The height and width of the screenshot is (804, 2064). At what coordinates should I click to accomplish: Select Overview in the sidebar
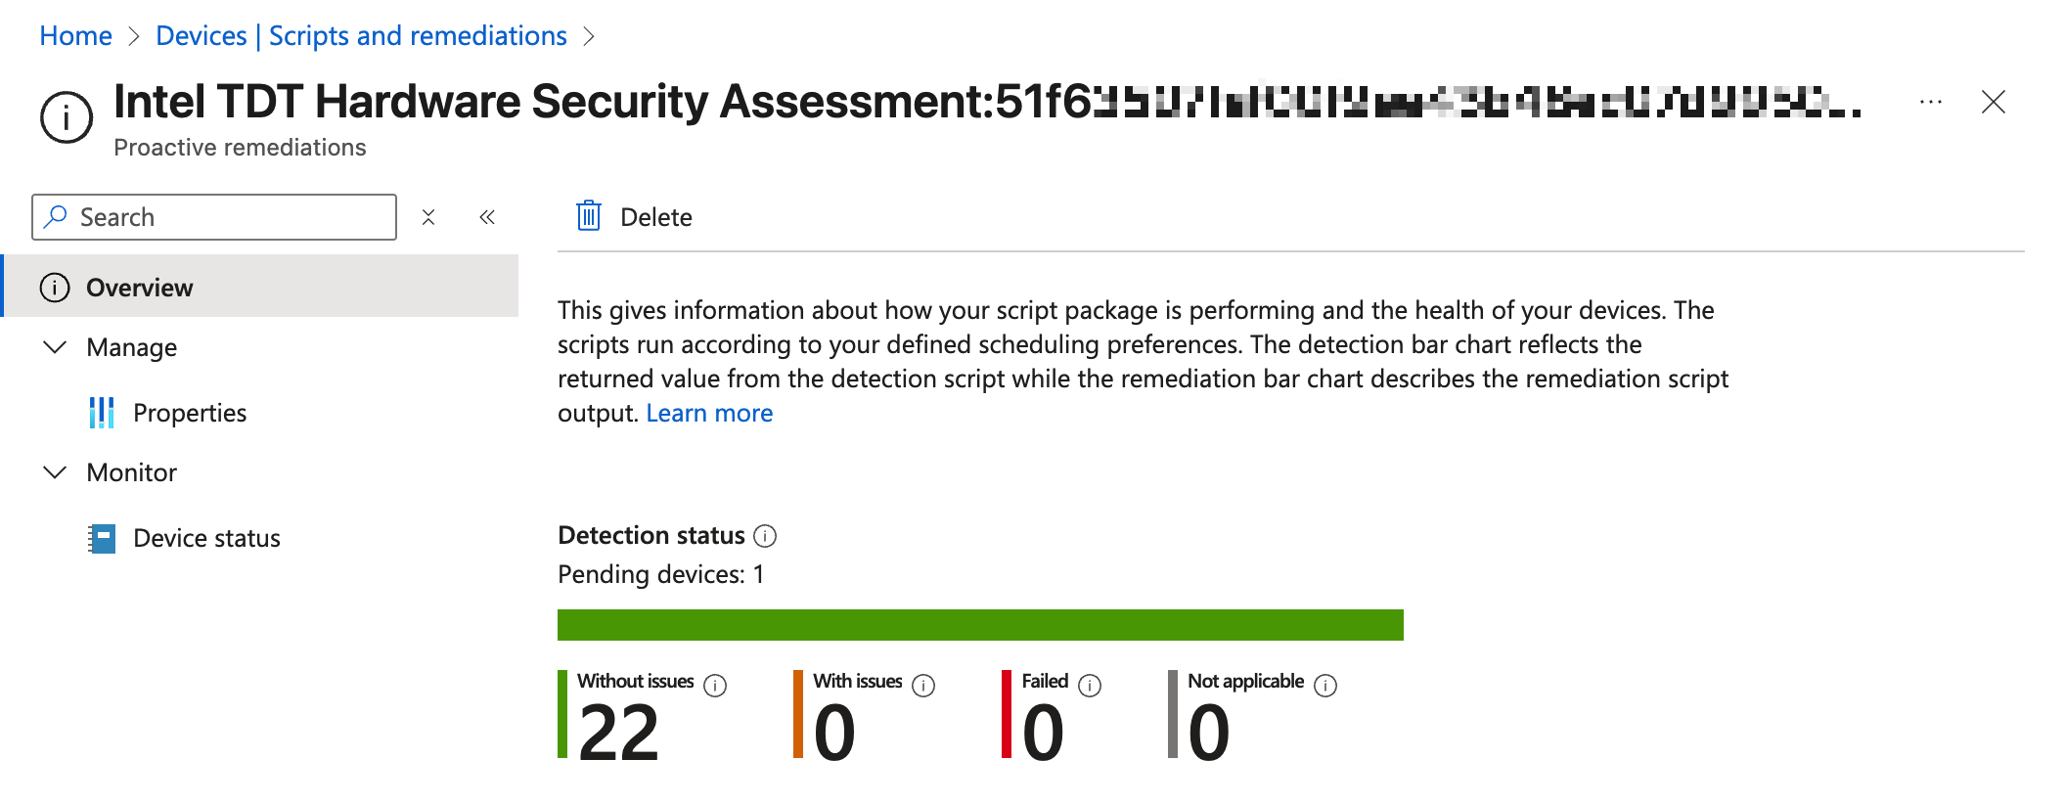[140, 288]
